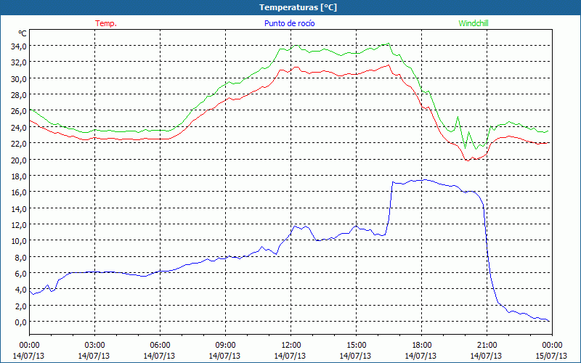Click the 24,0 value on the temperature axis

(19, 128)
